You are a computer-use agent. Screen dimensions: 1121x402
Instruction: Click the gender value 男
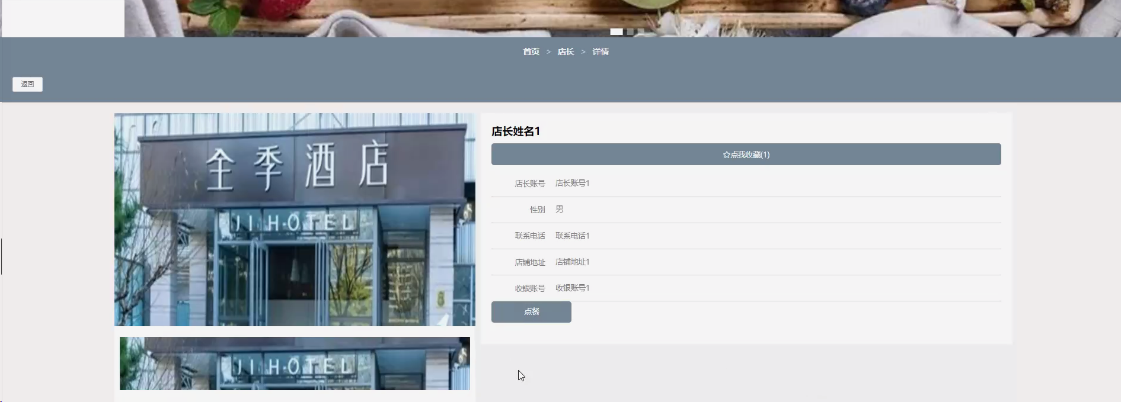559,210
